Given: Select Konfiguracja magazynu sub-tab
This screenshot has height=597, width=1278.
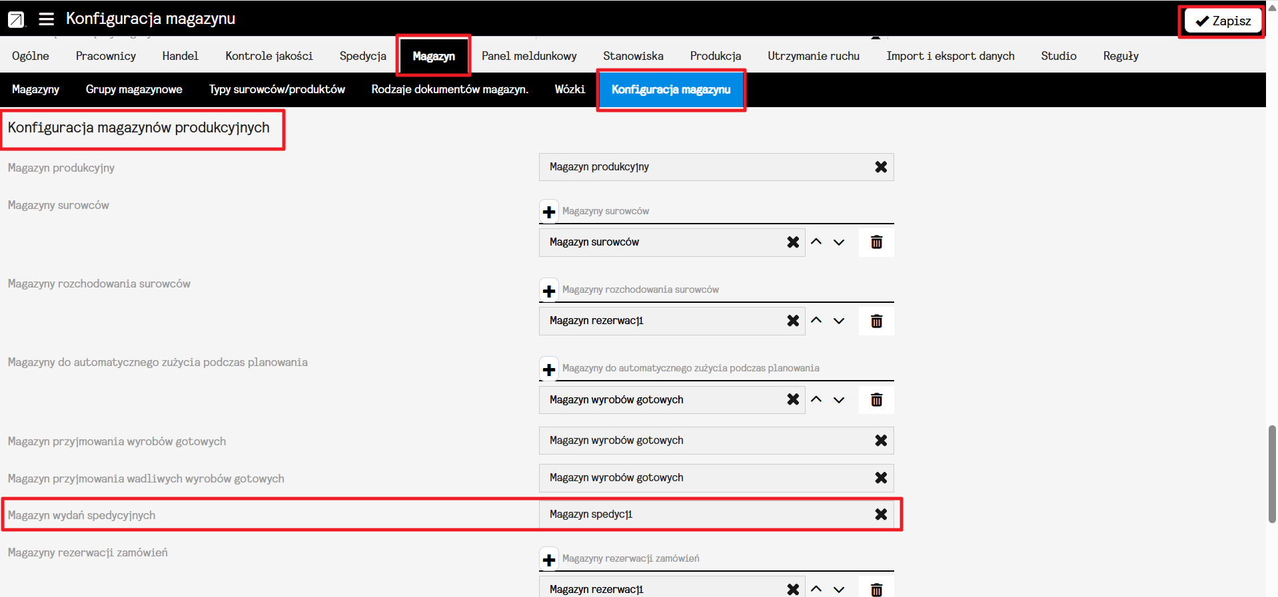Looking at the screenshot, I should coord(671,89).
